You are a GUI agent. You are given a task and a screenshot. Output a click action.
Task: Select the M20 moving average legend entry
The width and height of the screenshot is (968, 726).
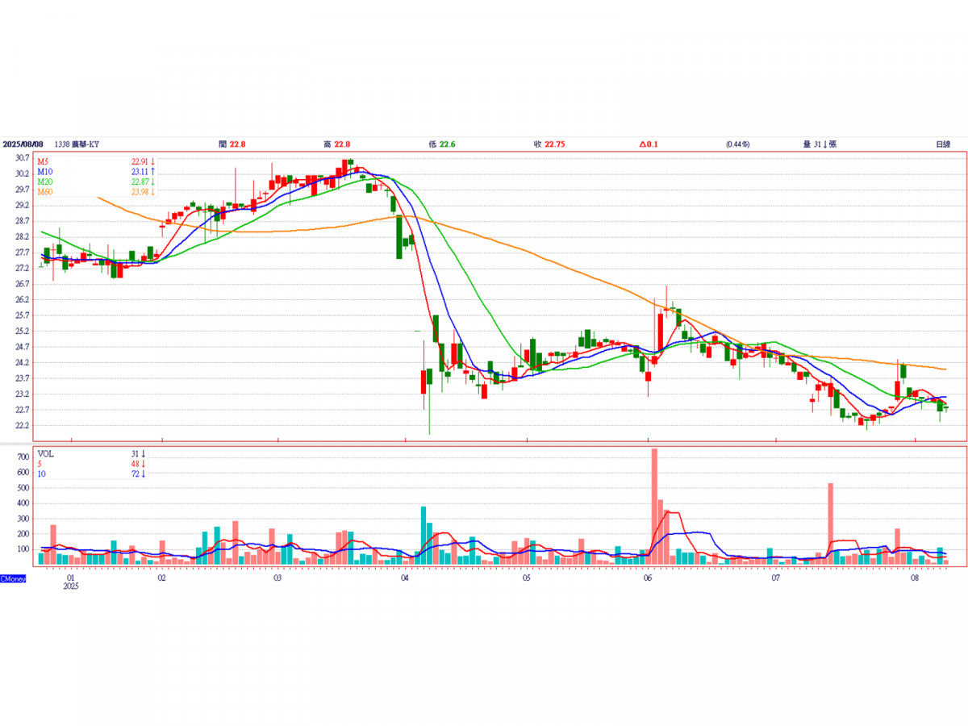tap(96, 181)
